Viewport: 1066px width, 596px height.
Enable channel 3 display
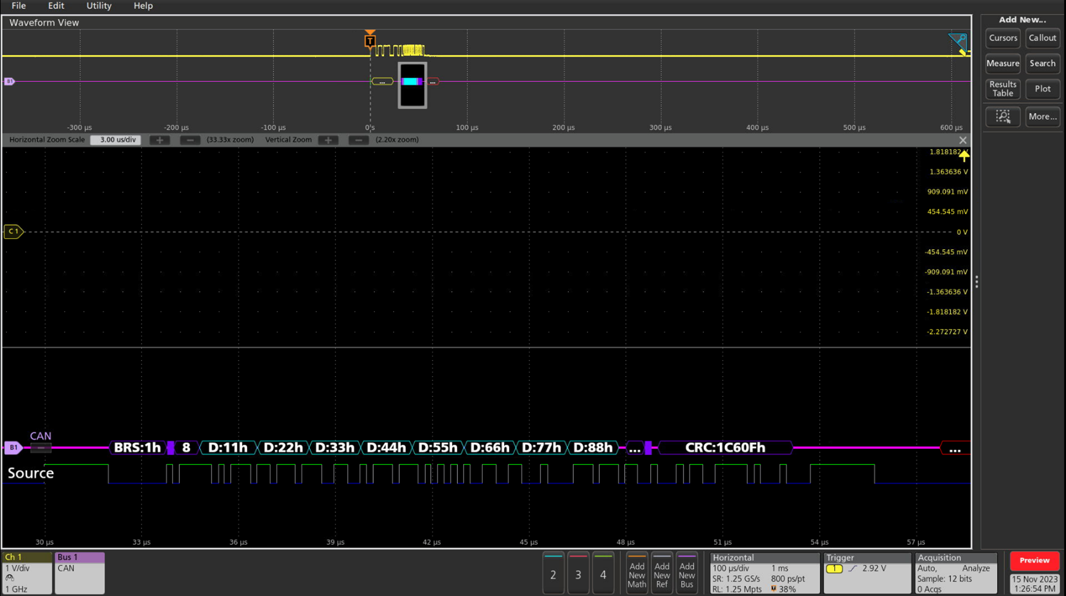coord(578,574)
